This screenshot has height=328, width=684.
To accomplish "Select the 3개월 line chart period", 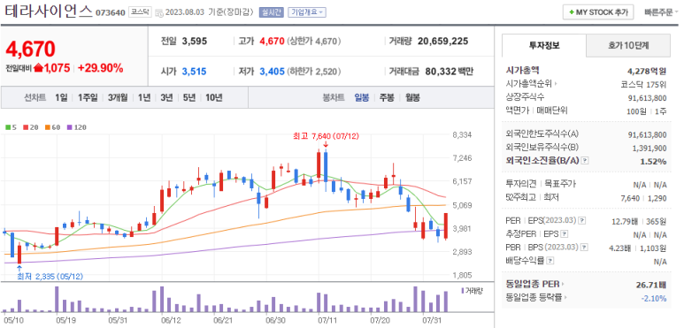I will pyautogui.click(x=118, y=97).
